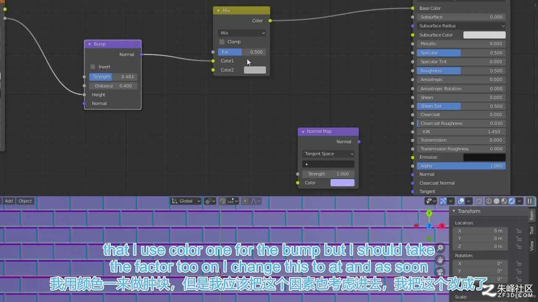
Task: Open the viewport shading options dropdown arrow
Action: pos(520,201)
